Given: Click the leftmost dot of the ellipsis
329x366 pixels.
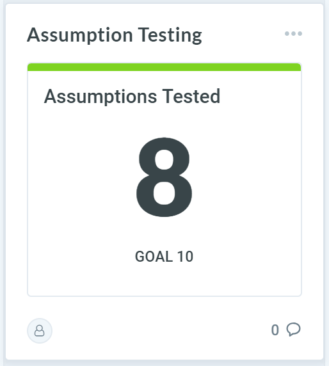Looking at the screenshot, I should [x=287, y=34].
